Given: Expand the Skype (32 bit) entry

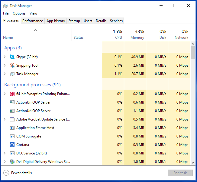Looking at the screenshot, I should point(5,57).
